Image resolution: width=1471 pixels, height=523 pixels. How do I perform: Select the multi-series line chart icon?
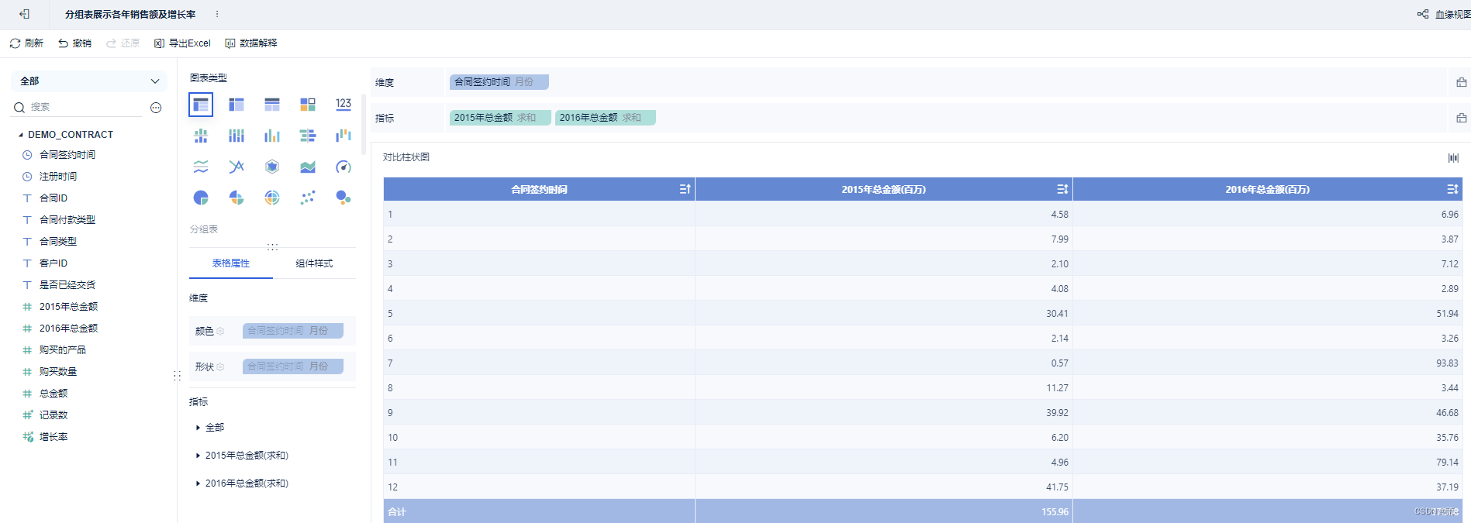point(237,167)
